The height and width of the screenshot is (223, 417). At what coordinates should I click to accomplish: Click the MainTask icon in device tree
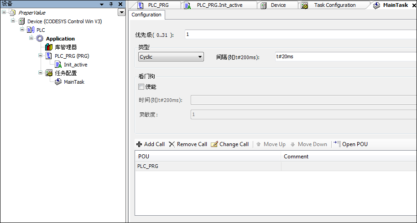tap(58, 82)
